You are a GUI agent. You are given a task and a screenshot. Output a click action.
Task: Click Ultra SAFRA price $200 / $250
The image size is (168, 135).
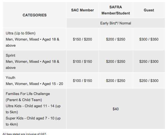[116, 39]
